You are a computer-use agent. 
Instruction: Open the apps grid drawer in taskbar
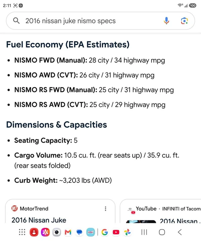point(22,232)
